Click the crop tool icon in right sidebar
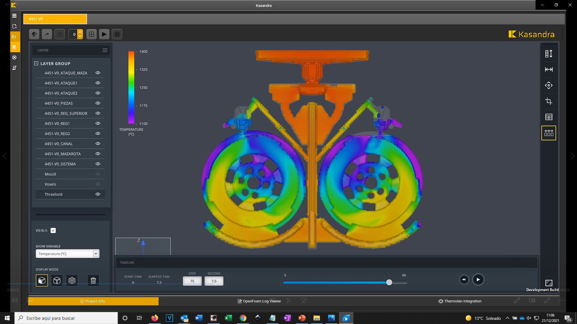The image size is (577, 324). point(548,101)
